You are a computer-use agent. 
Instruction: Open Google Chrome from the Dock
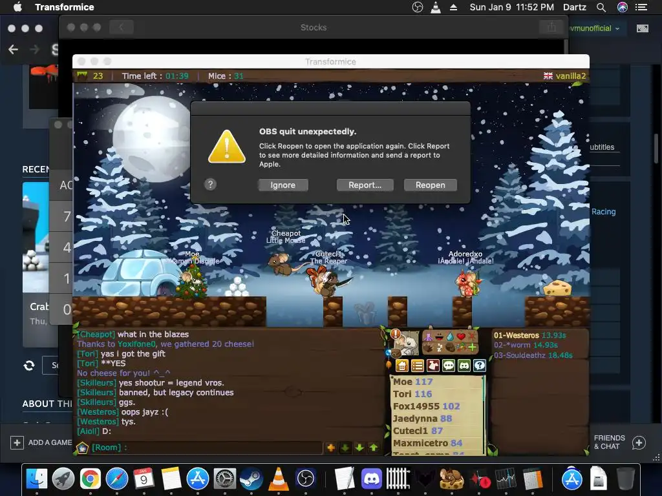[91, 479]
